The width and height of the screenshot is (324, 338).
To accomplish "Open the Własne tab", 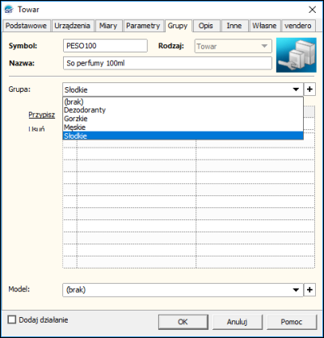I will point(264,26).
